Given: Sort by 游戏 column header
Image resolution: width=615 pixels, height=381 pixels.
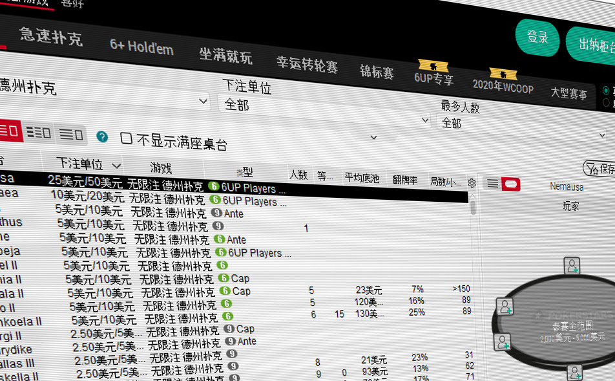Looking at the screenshot, I should pos(162,168).
